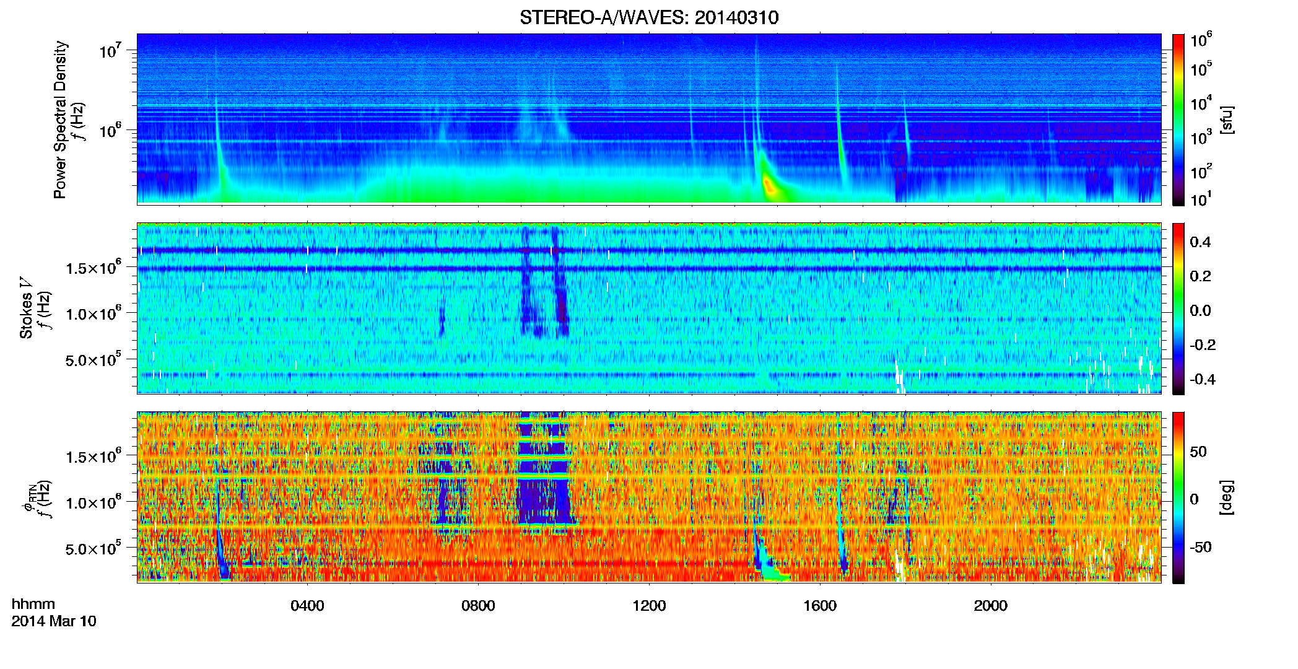Click the -0.4 label on Stokes V colorbar

(1203, 379)
